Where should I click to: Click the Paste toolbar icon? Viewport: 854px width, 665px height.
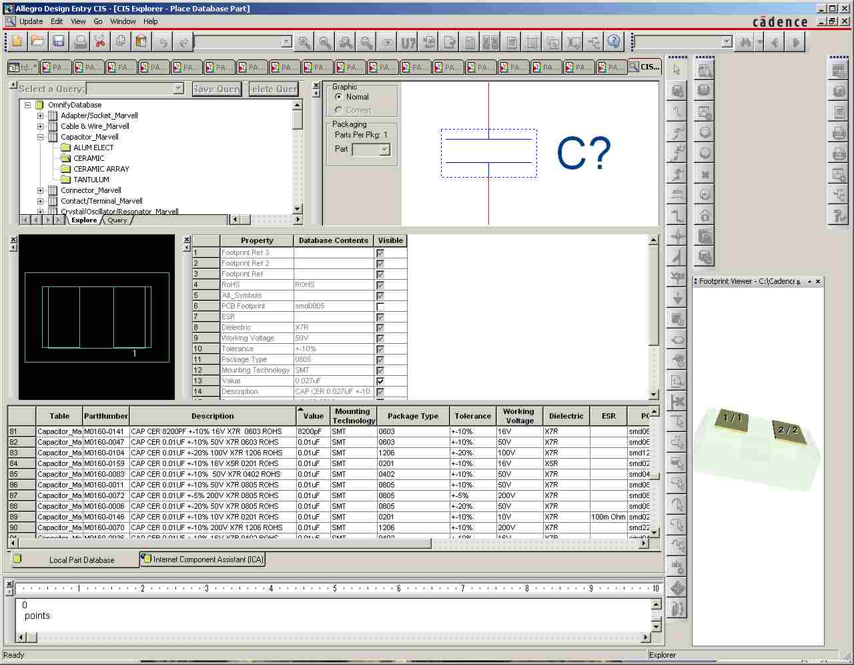click(x=141, y=41)
